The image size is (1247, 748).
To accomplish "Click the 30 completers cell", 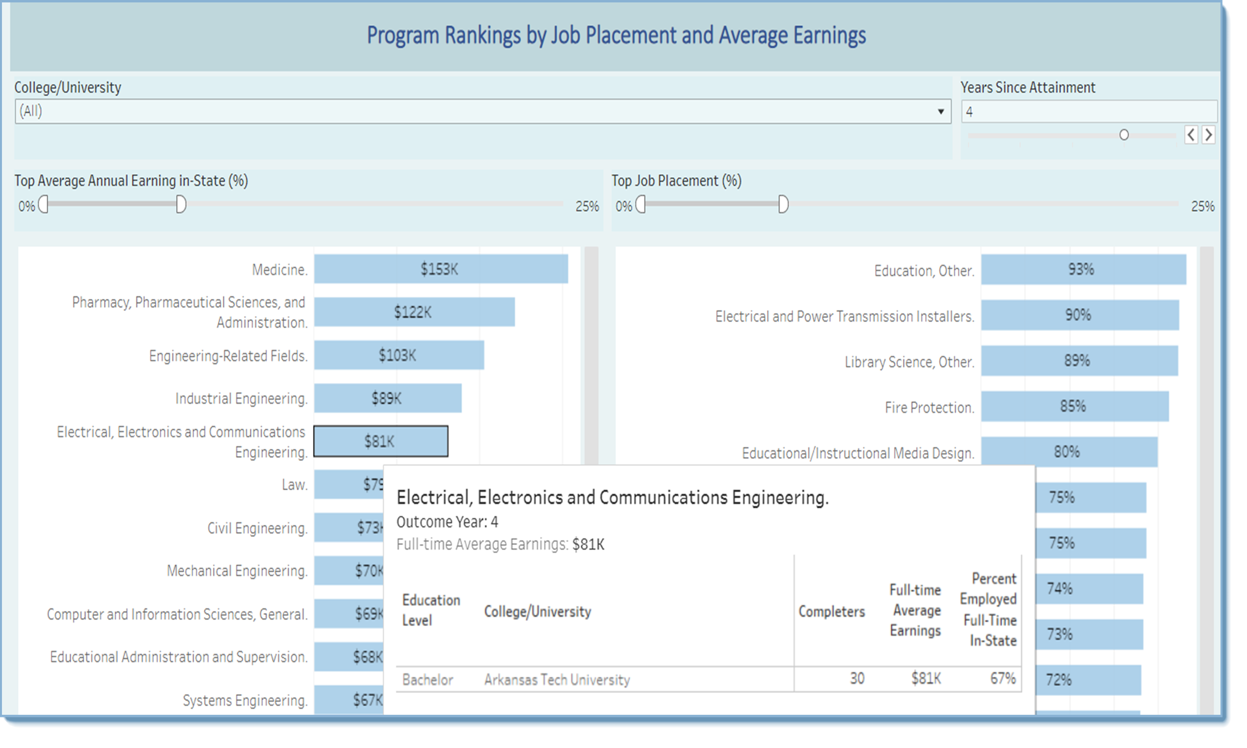I will [x=857, y=679].
